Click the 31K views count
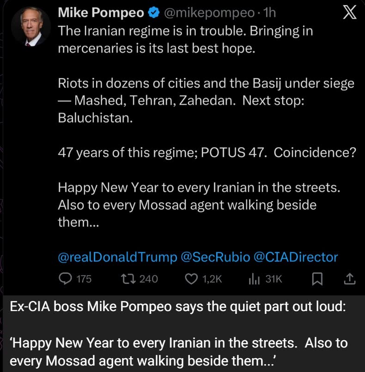Viewport: 365px width, 372px height. pyautogui.click(x=274, y=279)
